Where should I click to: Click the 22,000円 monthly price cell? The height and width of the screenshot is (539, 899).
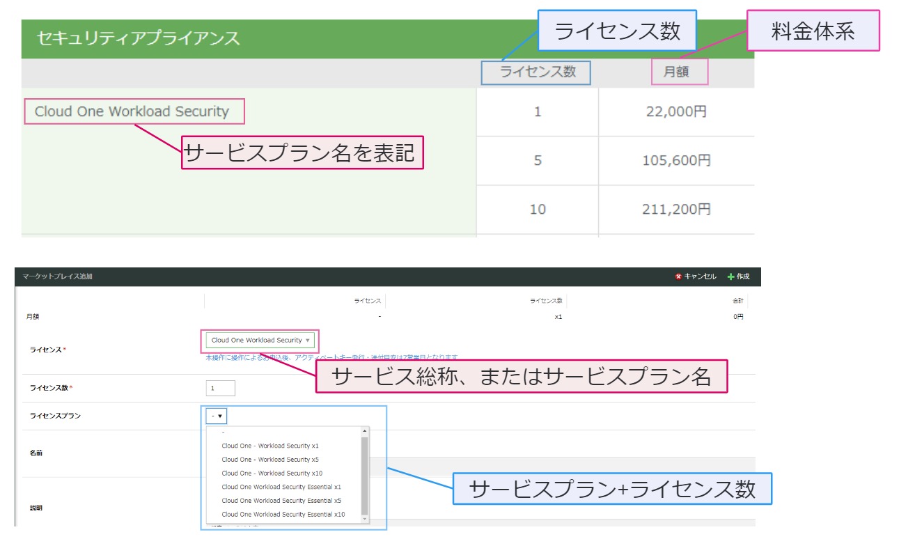coord(676,111)
